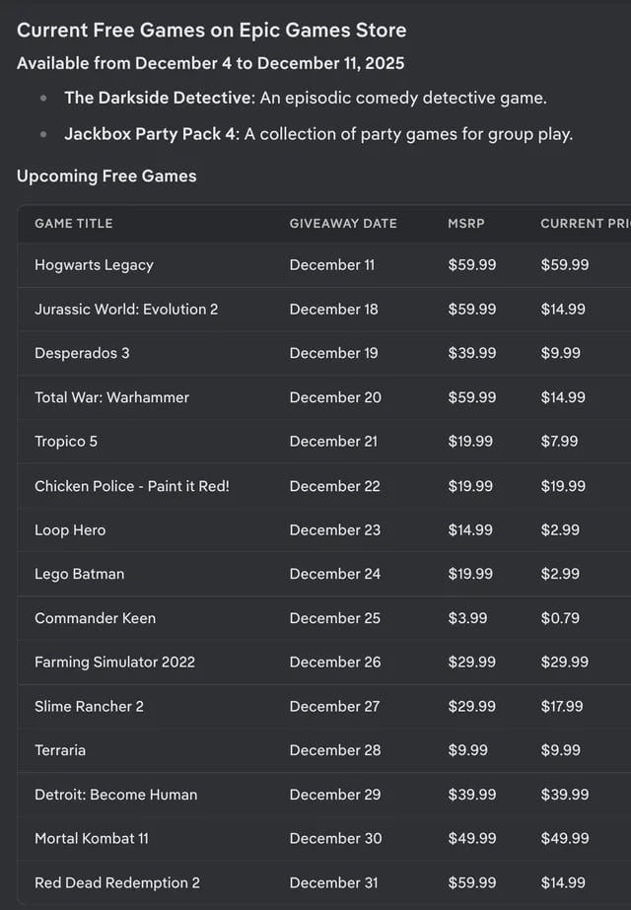Click the Red Dead Redemption 2 title
Image resolution: width=631 pixels, height=910 pixels.
[x=117, y=882]
